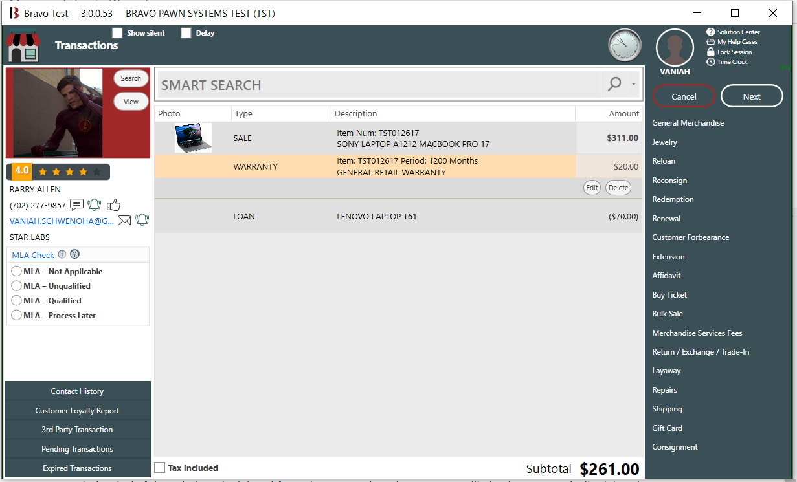
Task: Choose Layaway transaction type
Action: [x=666, y=371]
